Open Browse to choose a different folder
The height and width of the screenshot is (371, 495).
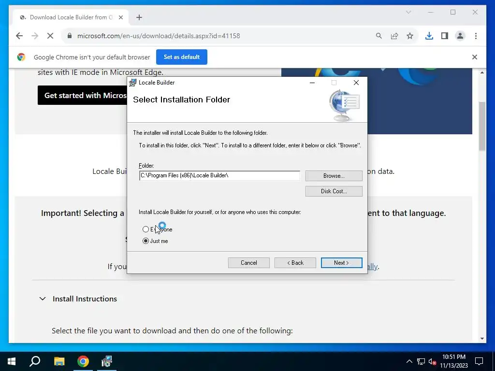coord(334,176)
